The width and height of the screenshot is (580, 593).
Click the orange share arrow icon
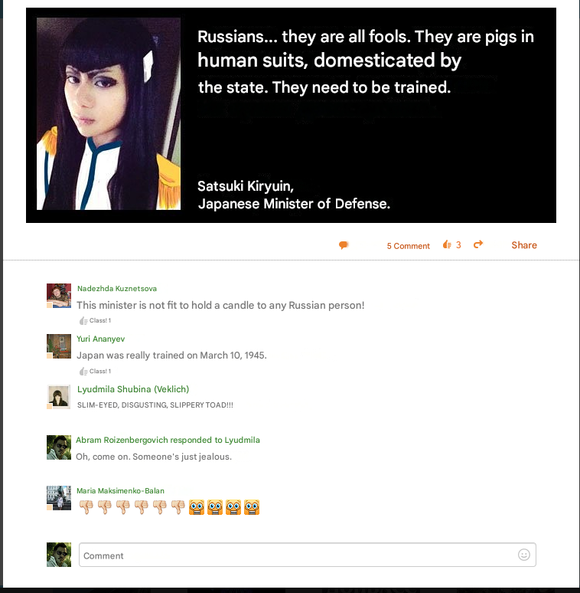pos(478,244)
